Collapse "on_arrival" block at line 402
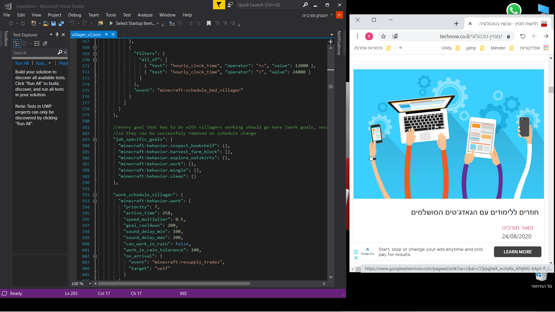The width and height of the screenshot is (555, 312). (x=95, y=256)
